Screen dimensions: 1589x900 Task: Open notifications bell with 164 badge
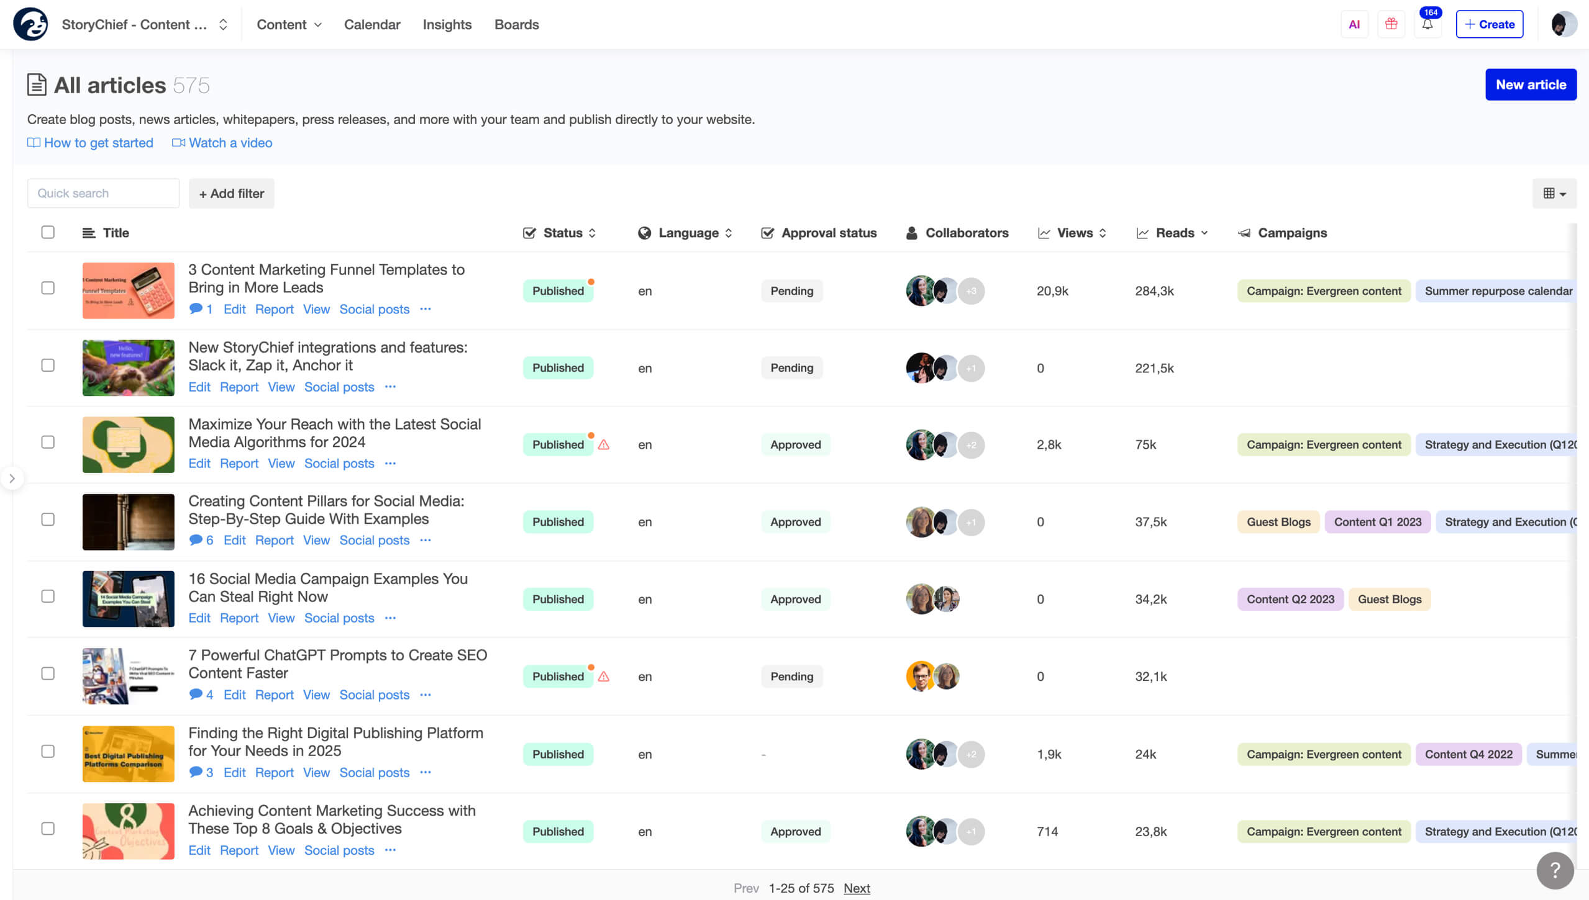(x=1427, y=24)
